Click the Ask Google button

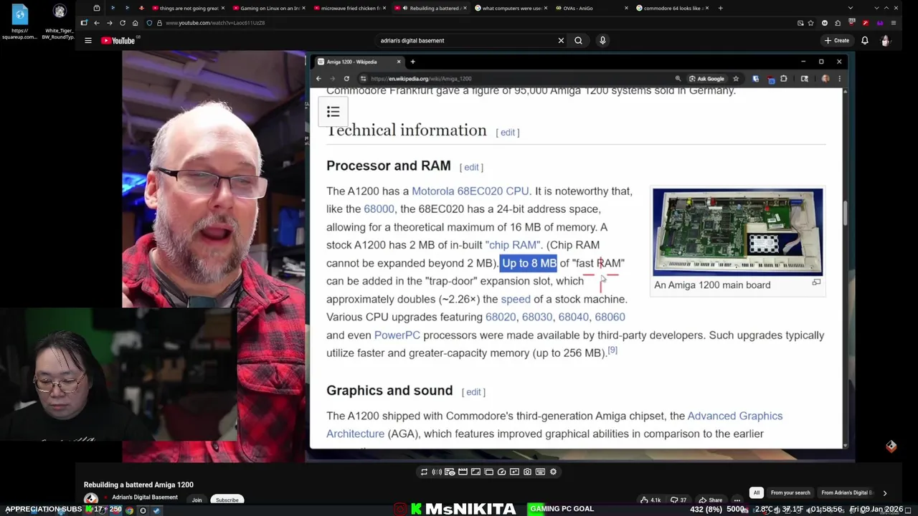coord(706,79)
